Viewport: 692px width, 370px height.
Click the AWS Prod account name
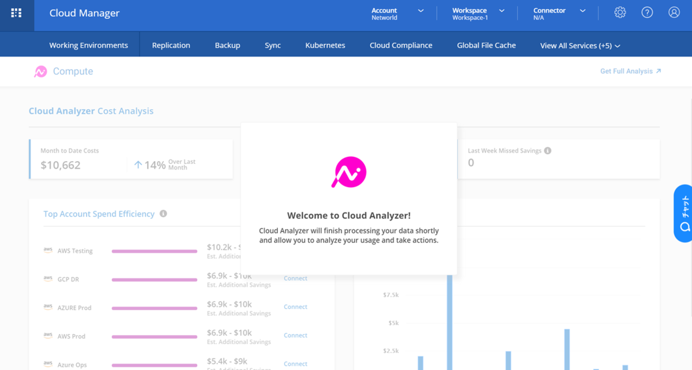72,336
